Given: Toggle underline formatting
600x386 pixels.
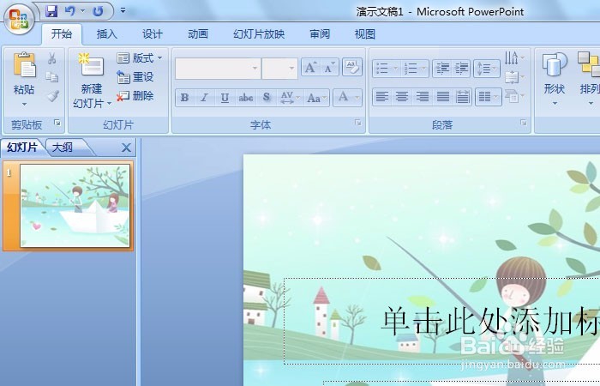Looking at the screenshot, I should coord(225,98).
